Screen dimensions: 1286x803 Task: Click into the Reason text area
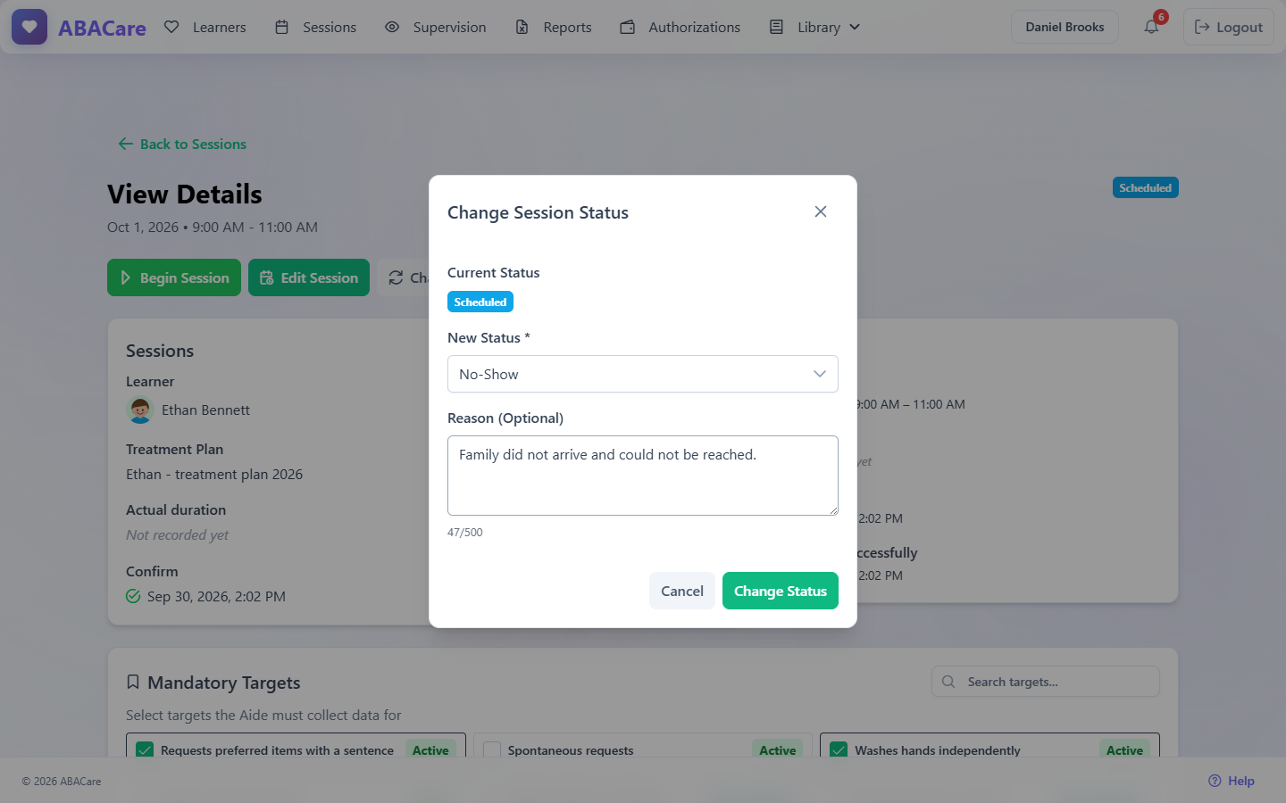[643, 476]
